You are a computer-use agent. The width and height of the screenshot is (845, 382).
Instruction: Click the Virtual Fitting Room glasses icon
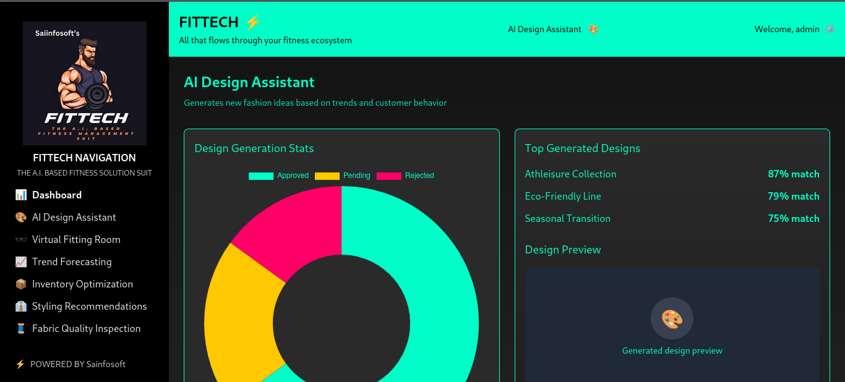click(x=21, y=240)
